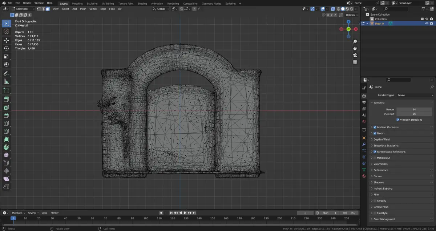Screen dimensions: 436x231
Task: Activate the Measure tool
Action: (6, 82)
